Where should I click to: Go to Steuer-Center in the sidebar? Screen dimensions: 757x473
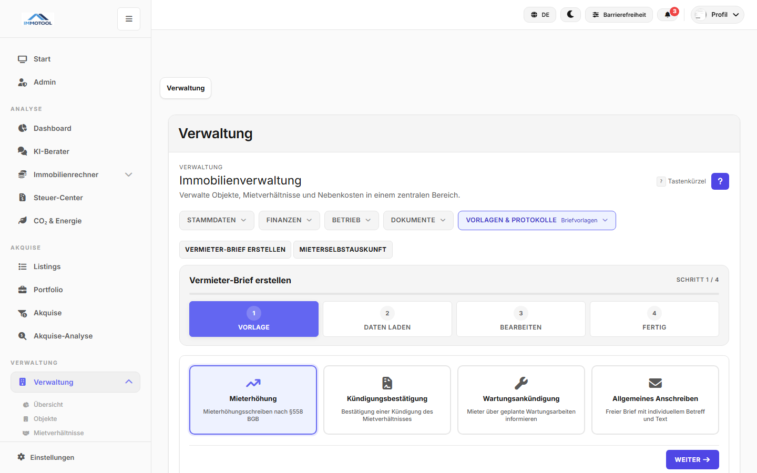tap(58, 198)
